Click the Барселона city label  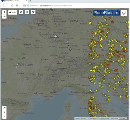point(29,113)
